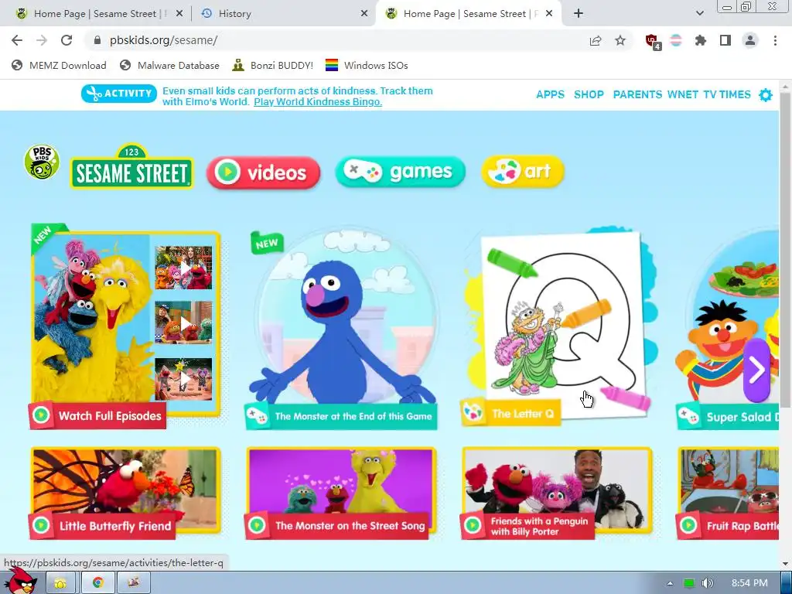This screenshot has height=594, width=792.
Task: Close the History tab
Action: [364, 14]
